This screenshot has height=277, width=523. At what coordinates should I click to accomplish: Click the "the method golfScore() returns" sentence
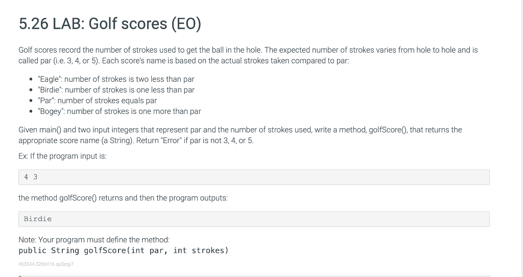tap(123, 198)
